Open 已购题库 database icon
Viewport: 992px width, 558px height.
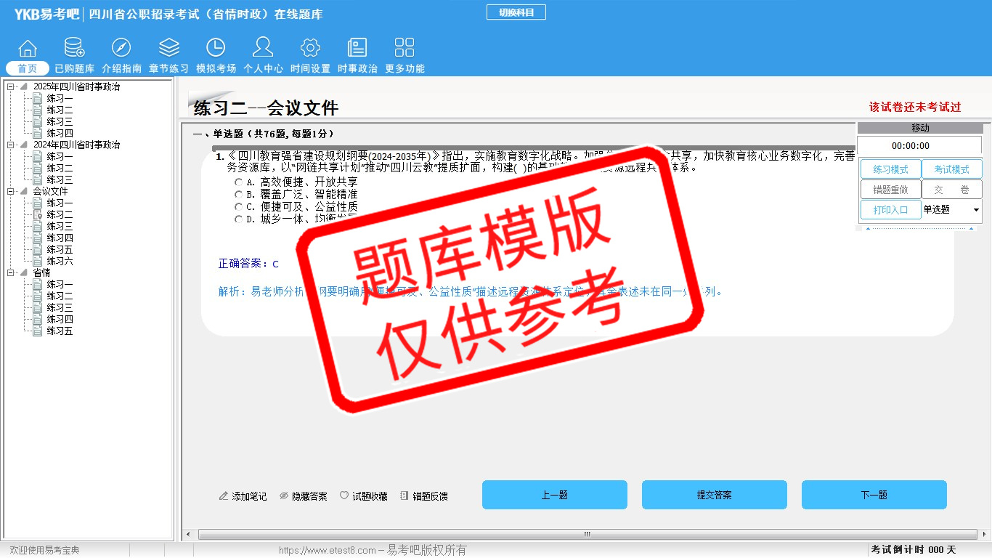[74, 48]
